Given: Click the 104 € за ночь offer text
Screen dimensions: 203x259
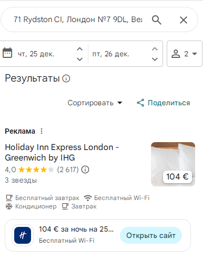Looking at the screenshot, I should click(x=76, y=229).
